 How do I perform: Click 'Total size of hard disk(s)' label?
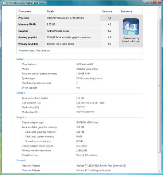pos(35,98)
